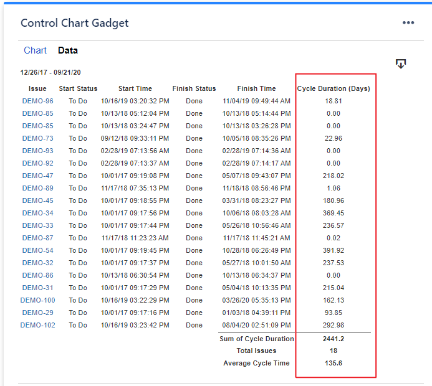The height and width of the screenshot is (386, 432).
Task: Select cycle duration value 369.45
Action: pyautogui.click(x=334, y=213)
